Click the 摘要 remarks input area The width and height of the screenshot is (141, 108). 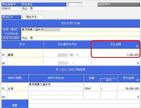84,104
